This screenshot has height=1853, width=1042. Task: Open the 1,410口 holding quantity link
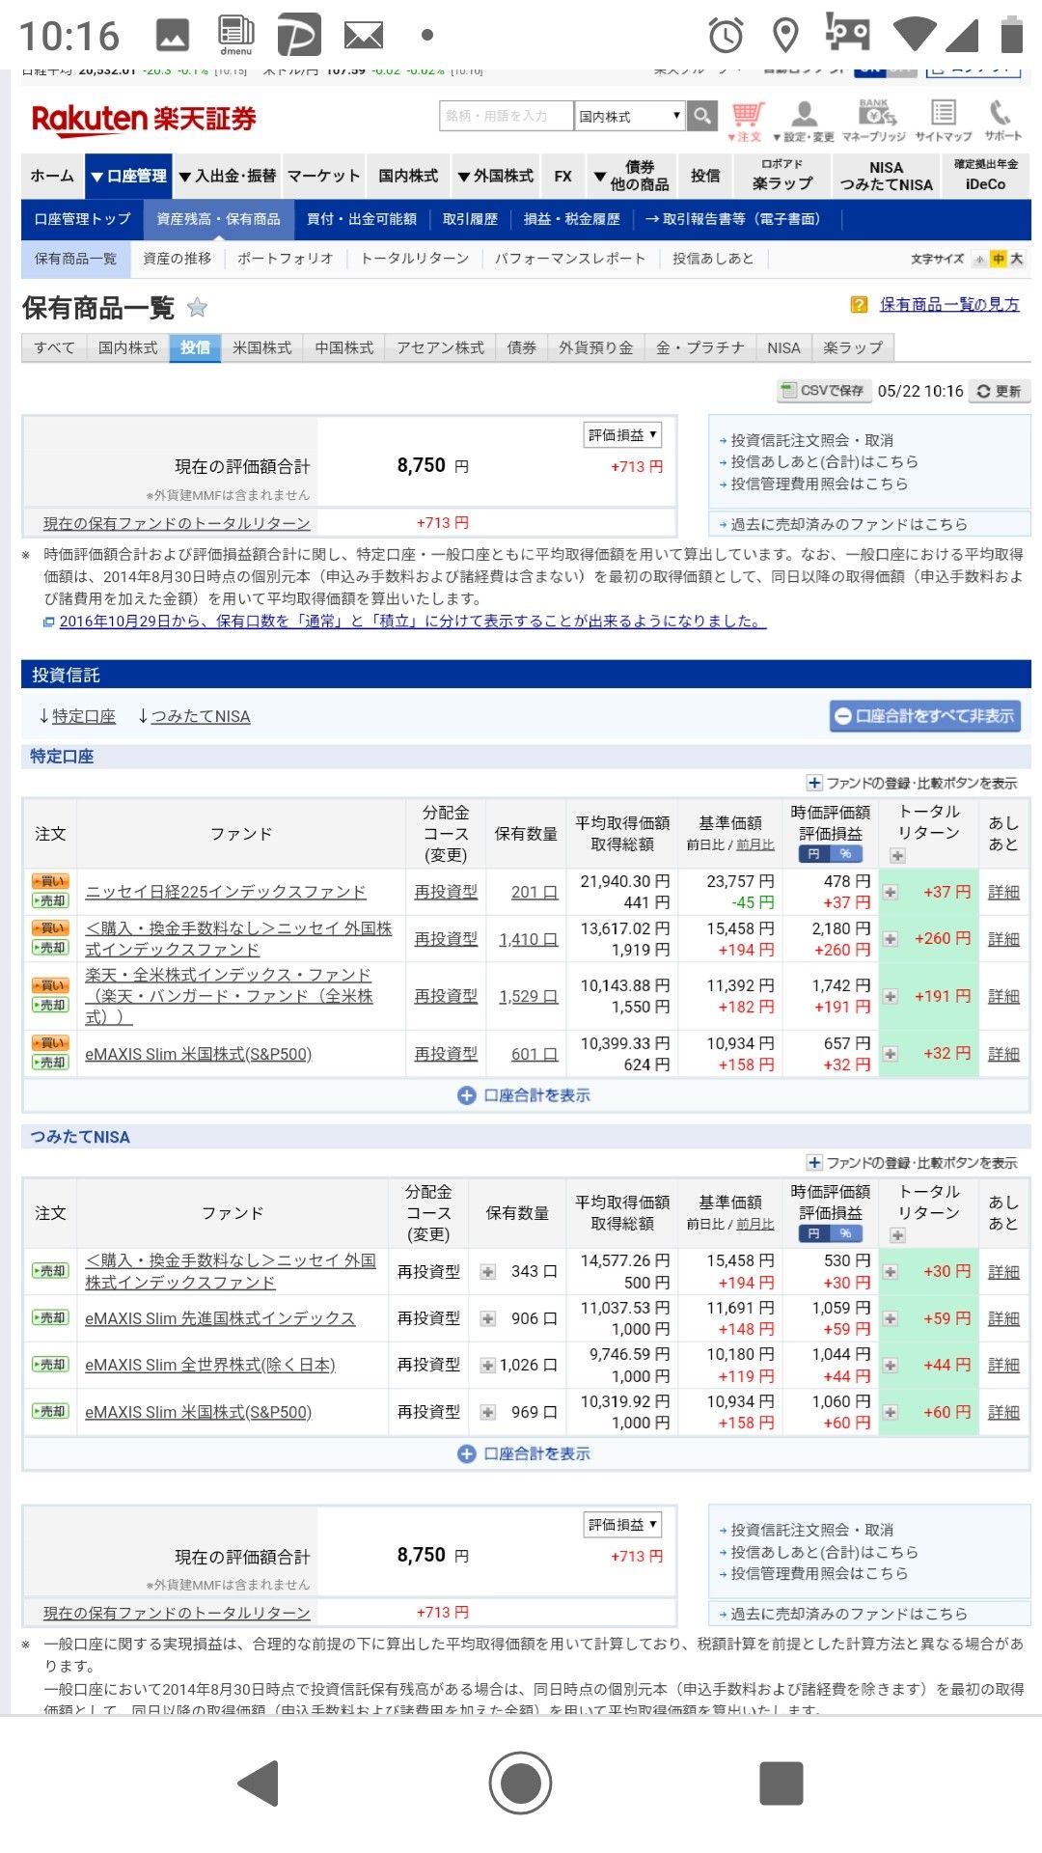pos(528,939)
